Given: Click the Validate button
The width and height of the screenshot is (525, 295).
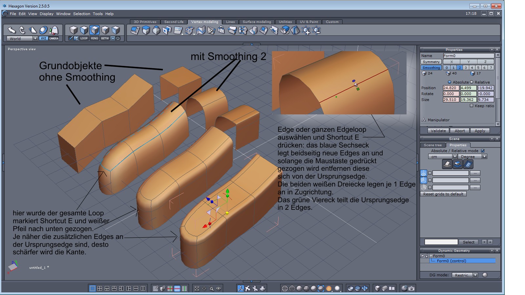Looking at the screenshot, I should tap(438, 130).
